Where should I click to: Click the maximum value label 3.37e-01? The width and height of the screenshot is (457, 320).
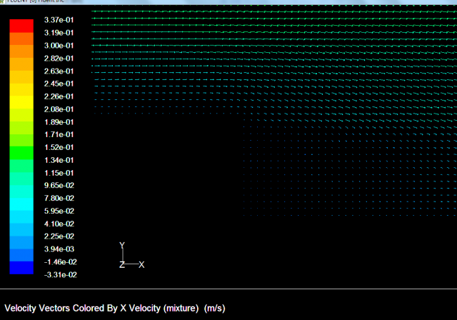(59, 20)
